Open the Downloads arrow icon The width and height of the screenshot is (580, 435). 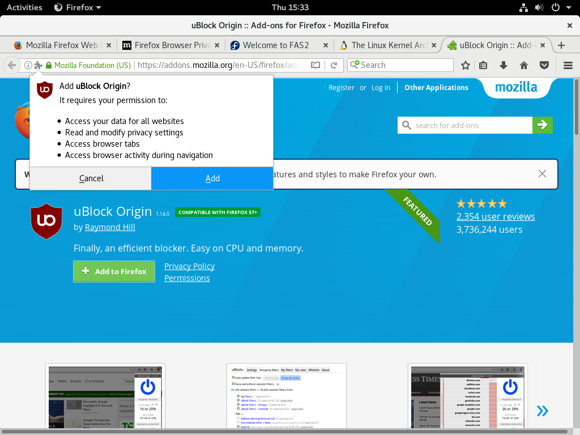coord(503,66)
